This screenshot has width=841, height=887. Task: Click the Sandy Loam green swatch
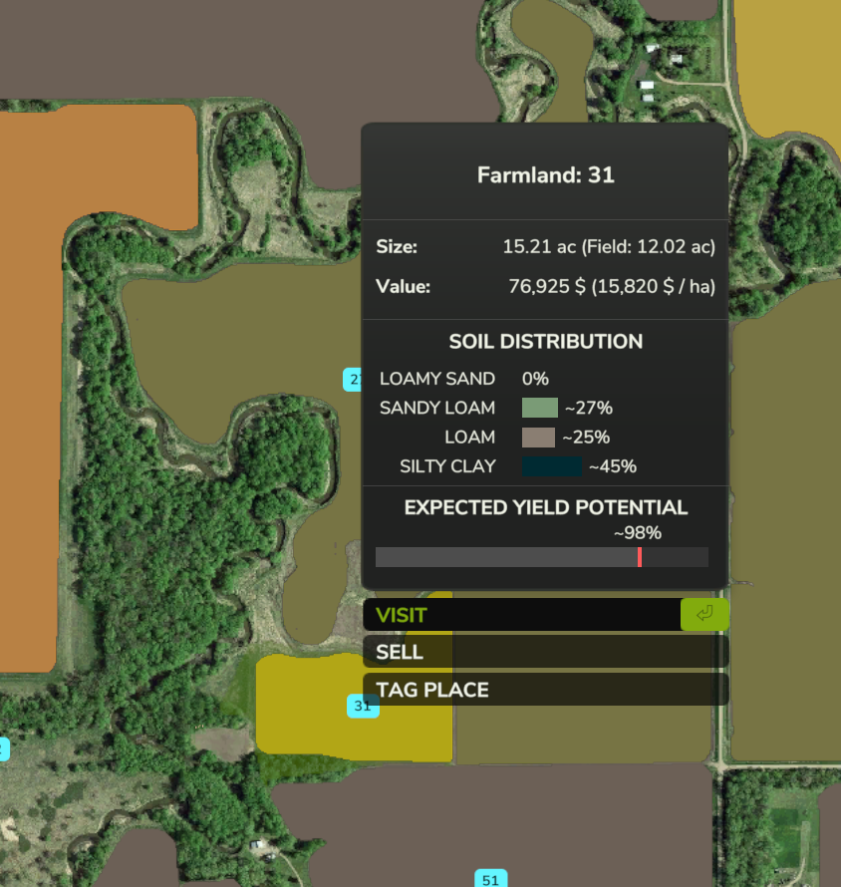[x=539, y=408]
